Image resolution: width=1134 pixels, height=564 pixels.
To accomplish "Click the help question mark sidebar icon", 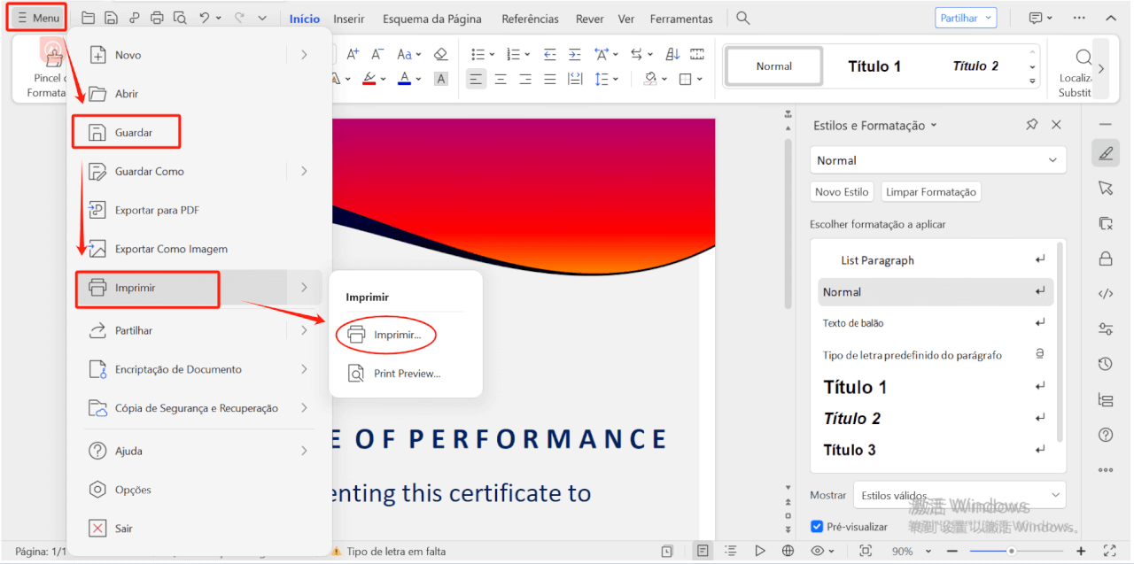I will pyautogui.click(x=1105, y=435).
